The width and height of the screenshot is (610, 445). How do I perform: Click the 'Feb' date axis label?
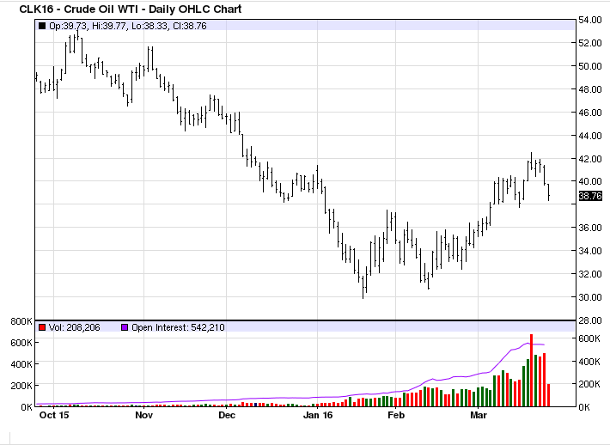396,415
